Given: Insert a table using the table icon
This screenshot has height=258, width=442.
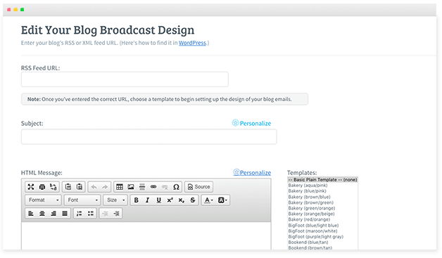Looking at the screenshot, I should point(120,187).
